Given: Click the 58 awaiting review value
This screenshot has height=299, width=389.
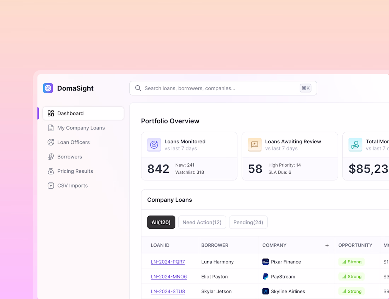Looking at the screenshot, I should pyautogui.click(x=255, y=169).
